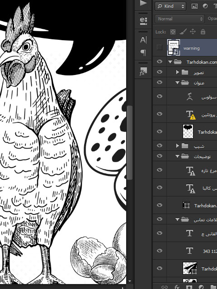This screenshot has width=217, height=289.
Task: Lock layer position icon
Action: click(193, 32)
